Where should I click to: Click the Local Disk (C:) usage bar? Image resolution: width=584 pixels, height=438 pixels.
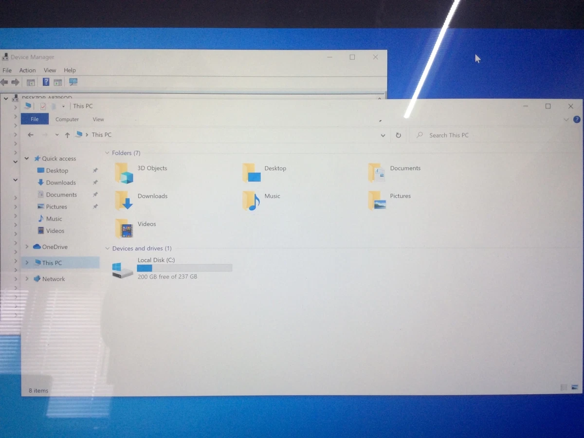(x=184, y=268)
